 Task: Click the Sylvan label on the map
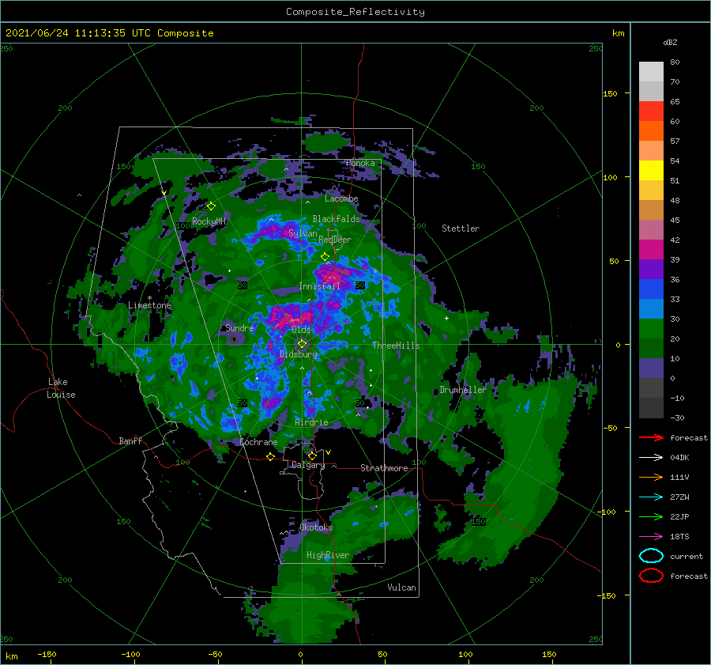[x=303, y=233]
